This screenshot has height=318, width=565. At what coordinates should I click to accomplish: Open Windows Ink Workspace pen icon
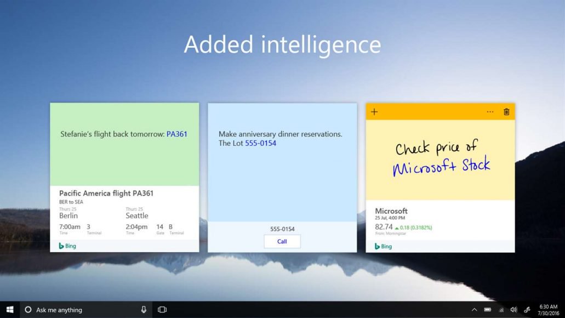(527, 310)
